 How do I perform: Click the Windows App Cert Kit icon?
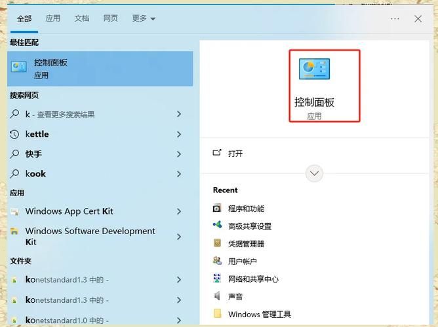(14, 212)
